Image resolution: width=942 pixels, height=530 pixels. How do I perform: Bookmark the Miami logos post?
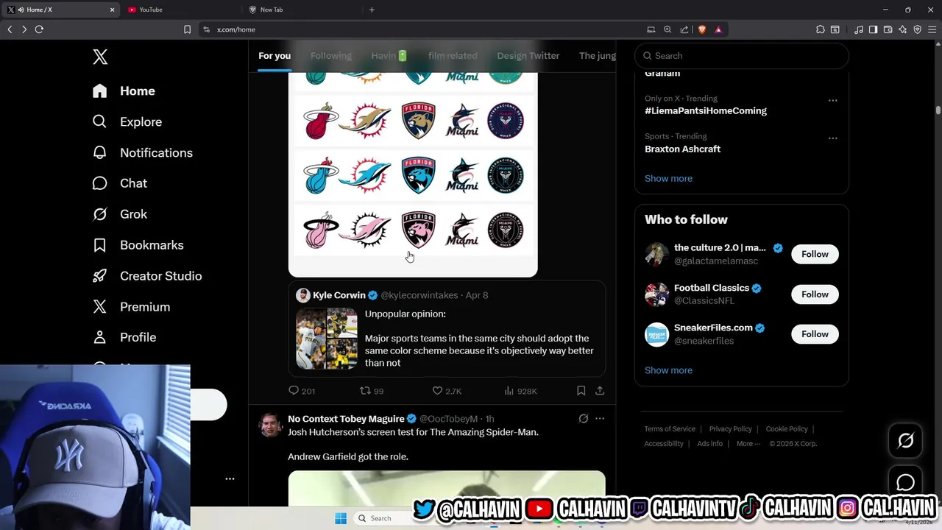(x=581, y=391)
